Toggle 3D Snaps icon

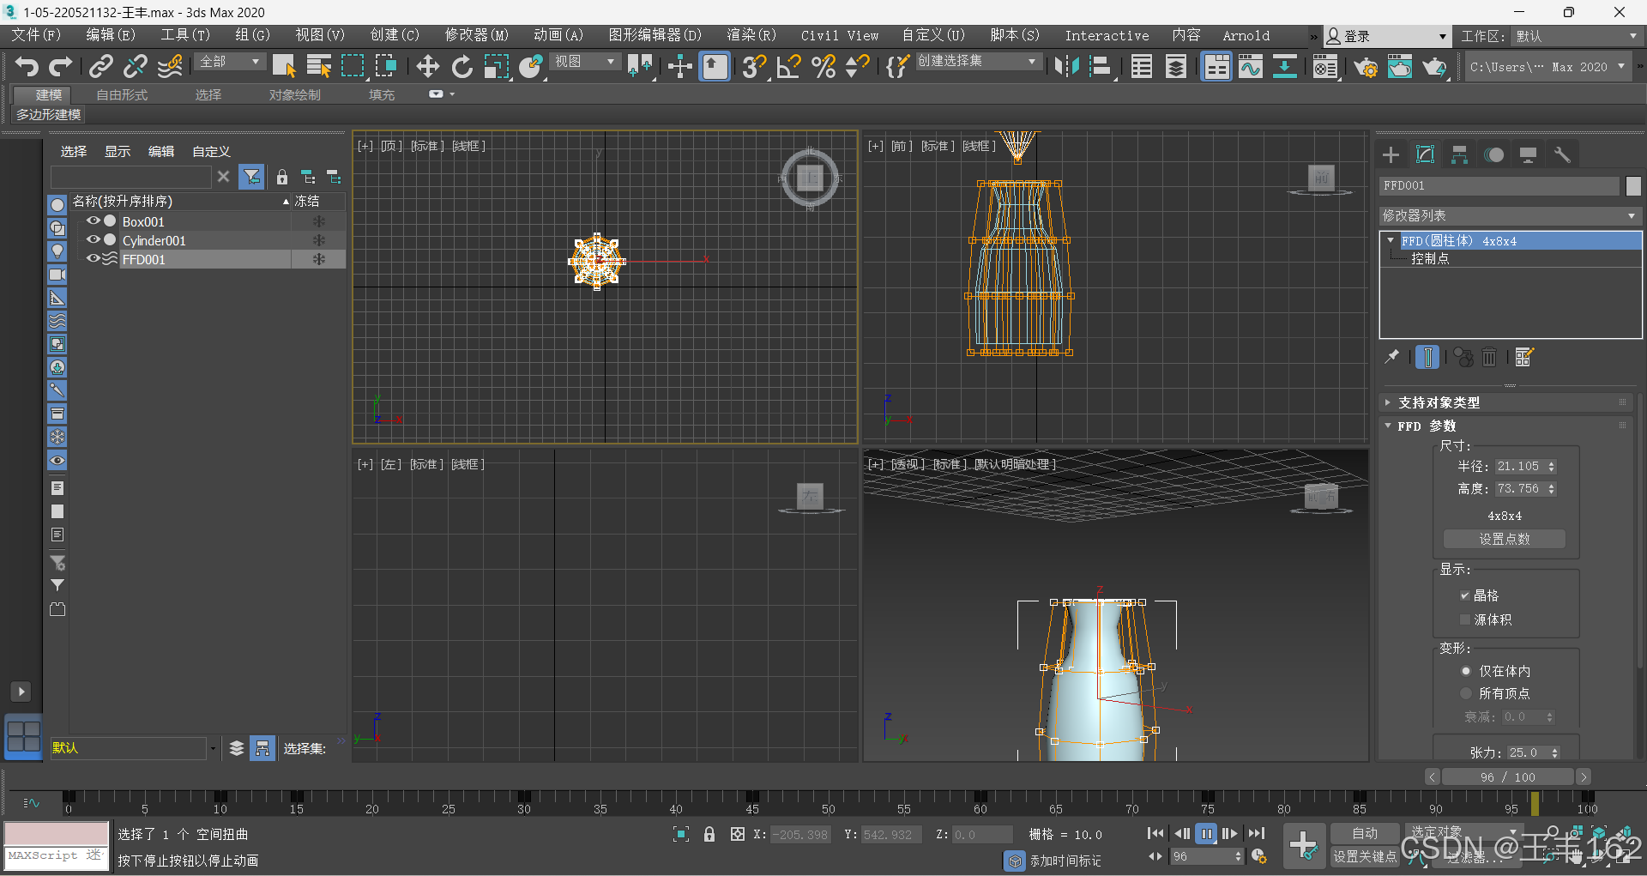coord(754,66)
